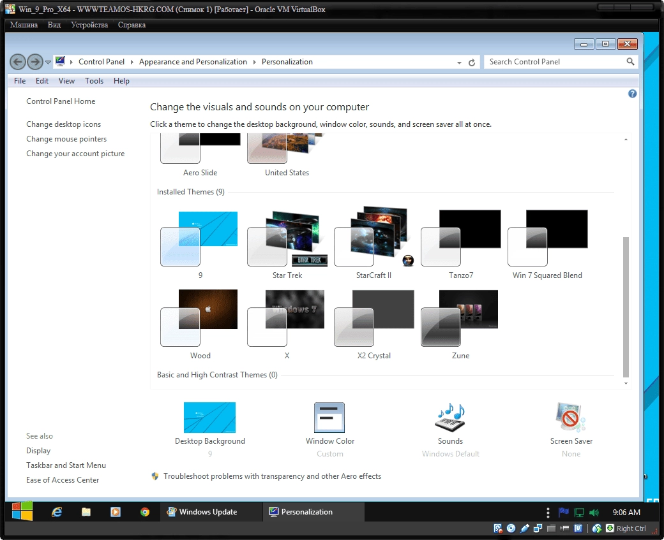The width and height of the screenshot is (664, 540).
Task: Open Change your account picture link
Action: tap(75, 154)
